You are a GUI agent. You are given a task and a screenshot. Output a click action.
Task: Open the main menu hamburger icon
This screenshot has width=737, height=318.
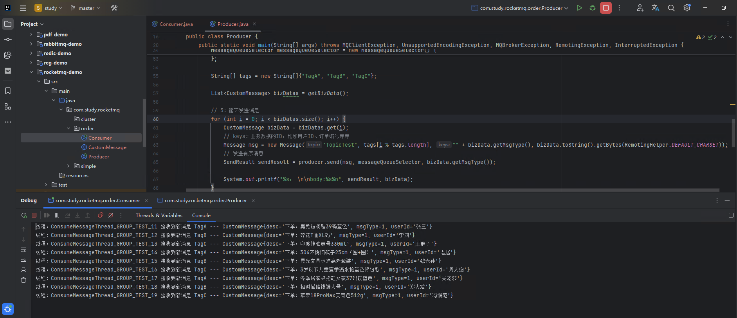point(23,8)
